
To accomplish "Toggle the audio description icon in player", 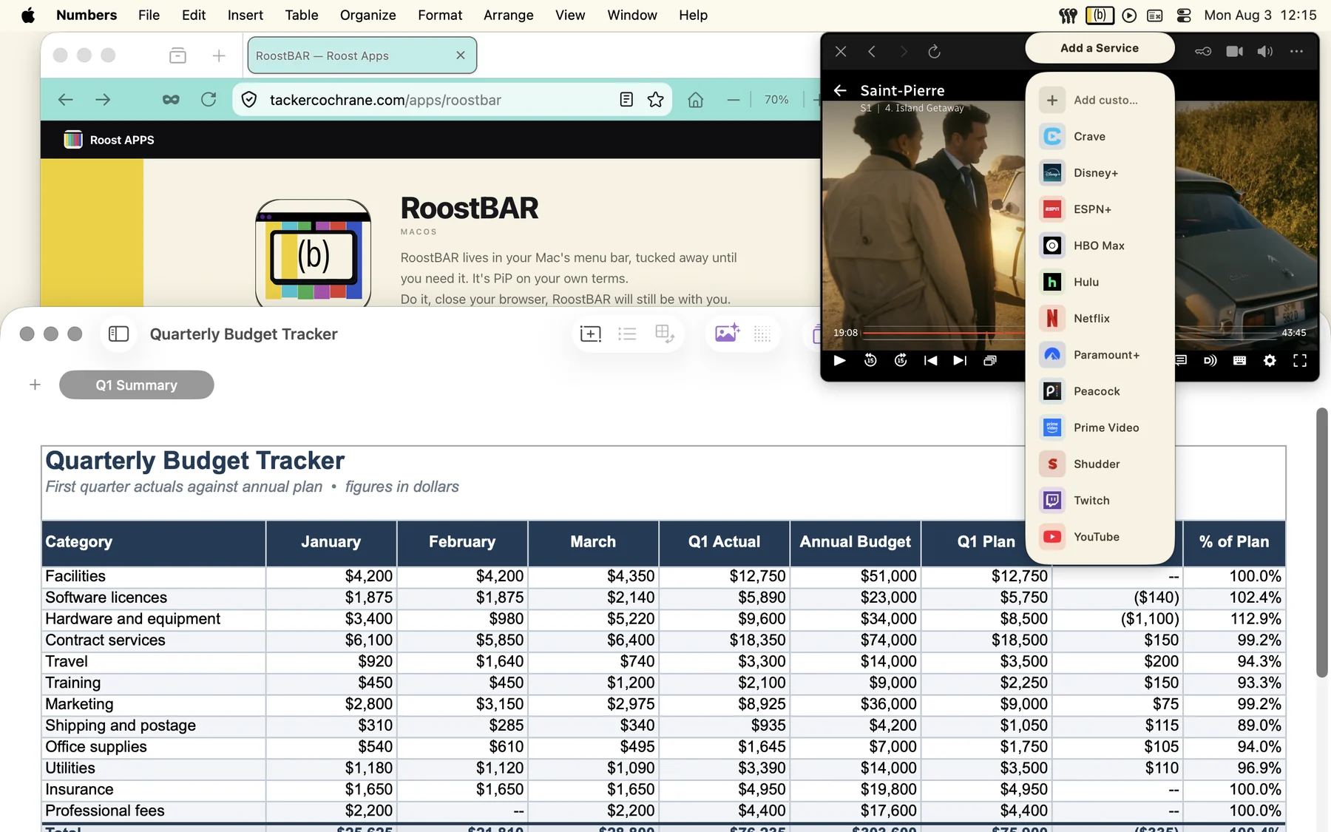I will tap(1210, 360).
